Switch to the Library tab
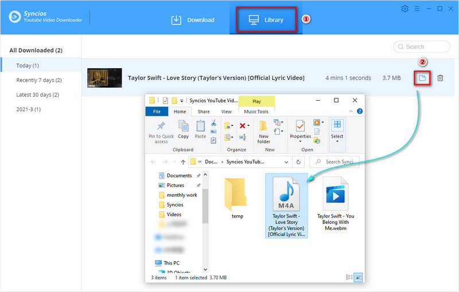Viewport: 459px width, 292px height. pos(266,20)
